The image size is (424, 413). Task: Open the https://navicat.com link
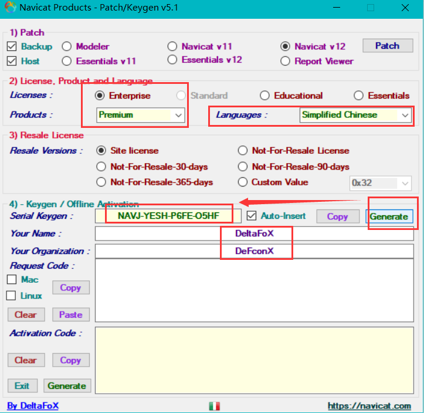coord(369,406)
